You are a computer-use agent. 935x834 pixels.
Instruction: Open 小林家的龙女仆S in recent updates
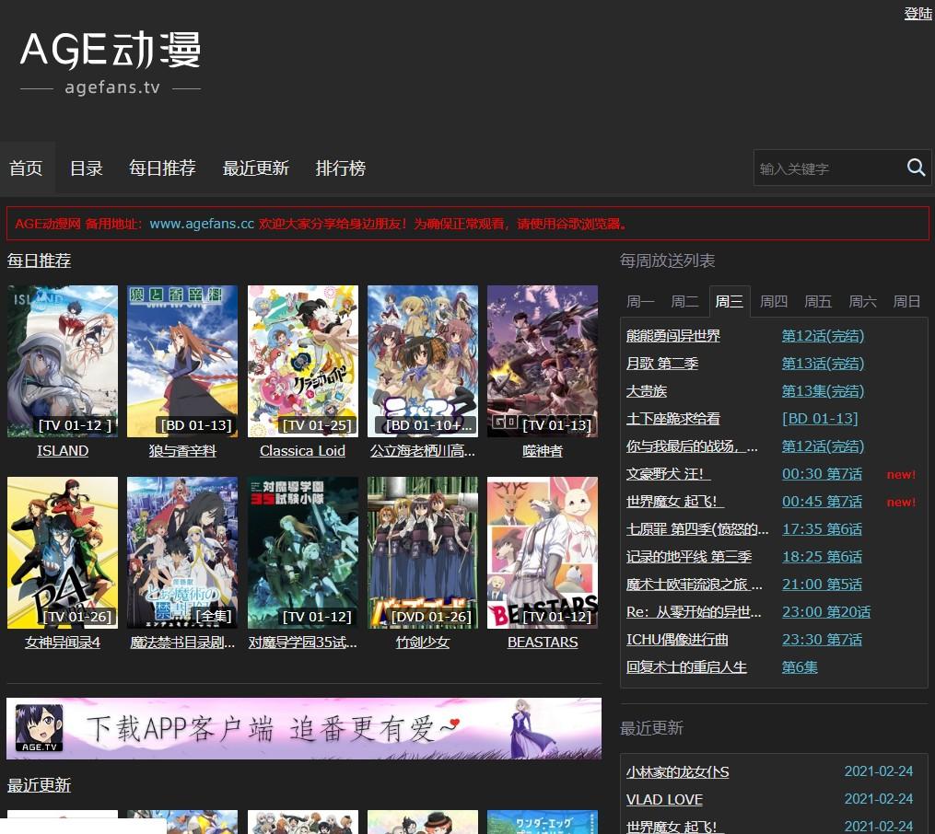click(x=677, y=772)
